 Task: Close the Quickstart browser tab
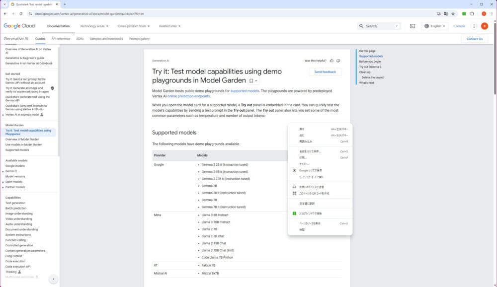[57, 4]
